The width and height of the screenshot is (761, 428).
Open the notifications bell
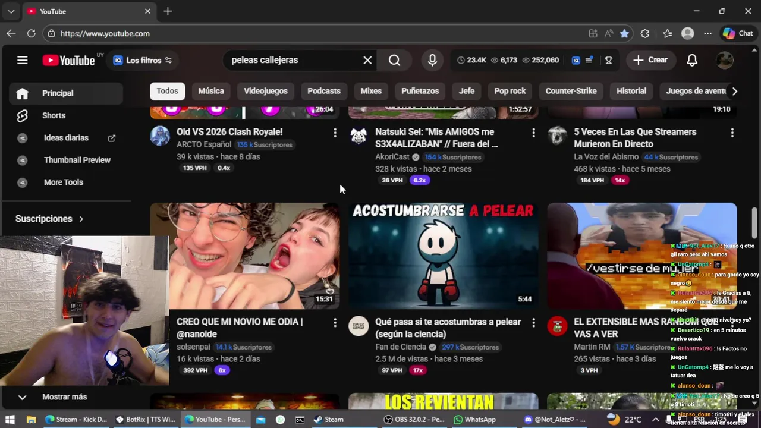point(692,60)
